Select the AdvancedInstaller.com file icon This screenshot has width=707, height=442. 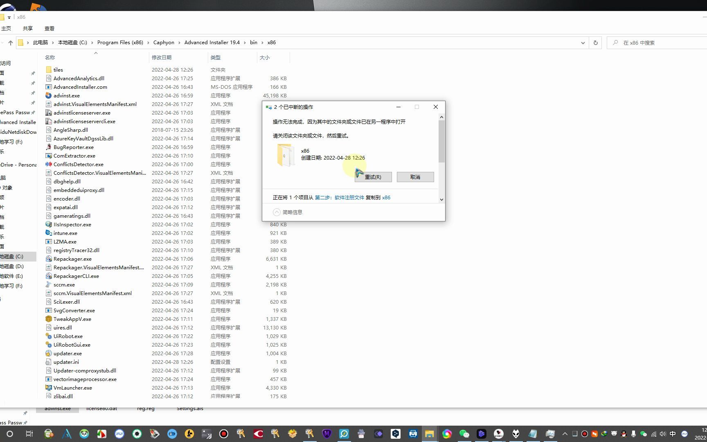(49, 87)
